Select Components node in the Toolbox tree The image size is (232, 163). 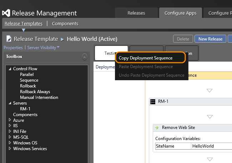coord(25,115)
